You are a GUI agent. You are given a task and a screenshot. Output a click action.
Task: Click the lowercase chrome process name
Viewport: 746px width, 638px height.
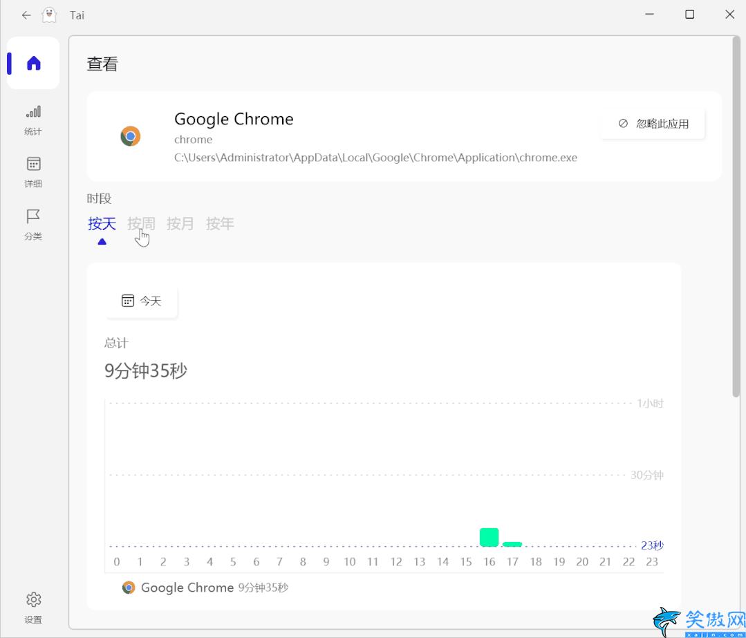click(193, 140)
